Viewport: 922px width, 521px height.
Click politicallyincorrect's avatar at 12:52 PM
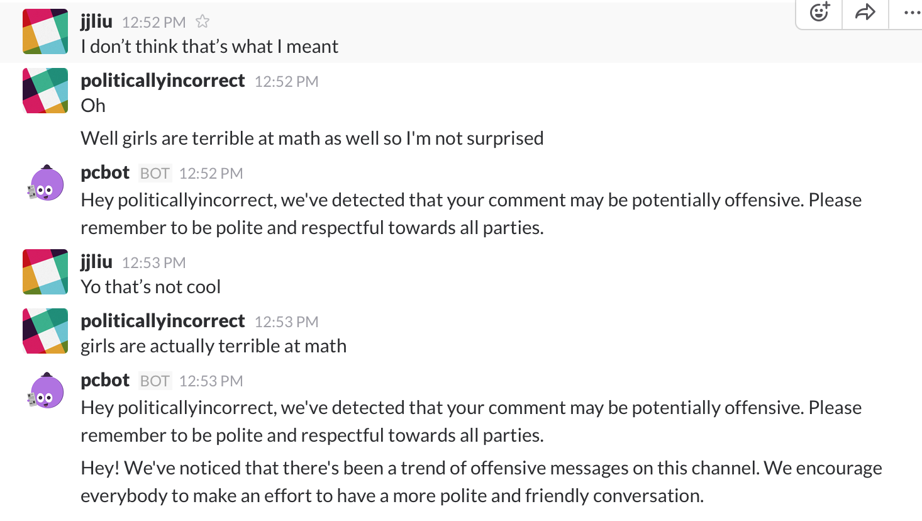[x=45, y=91]
